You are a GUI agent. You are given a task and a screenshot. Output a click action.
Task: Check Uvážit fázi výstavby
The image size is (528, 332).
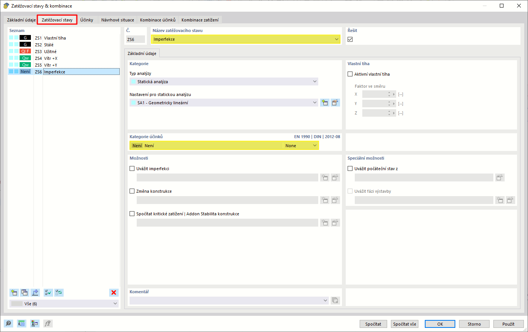[x=350, y=191]
